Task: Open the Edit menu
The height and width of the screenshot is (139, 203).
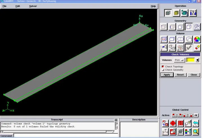Action: [18, 6]
